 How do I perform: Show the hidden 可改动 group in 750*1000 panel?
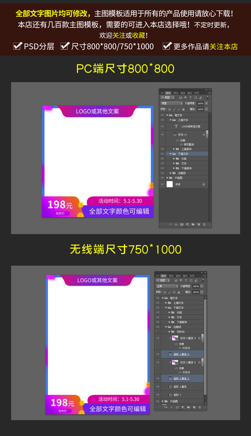point(158,332)
